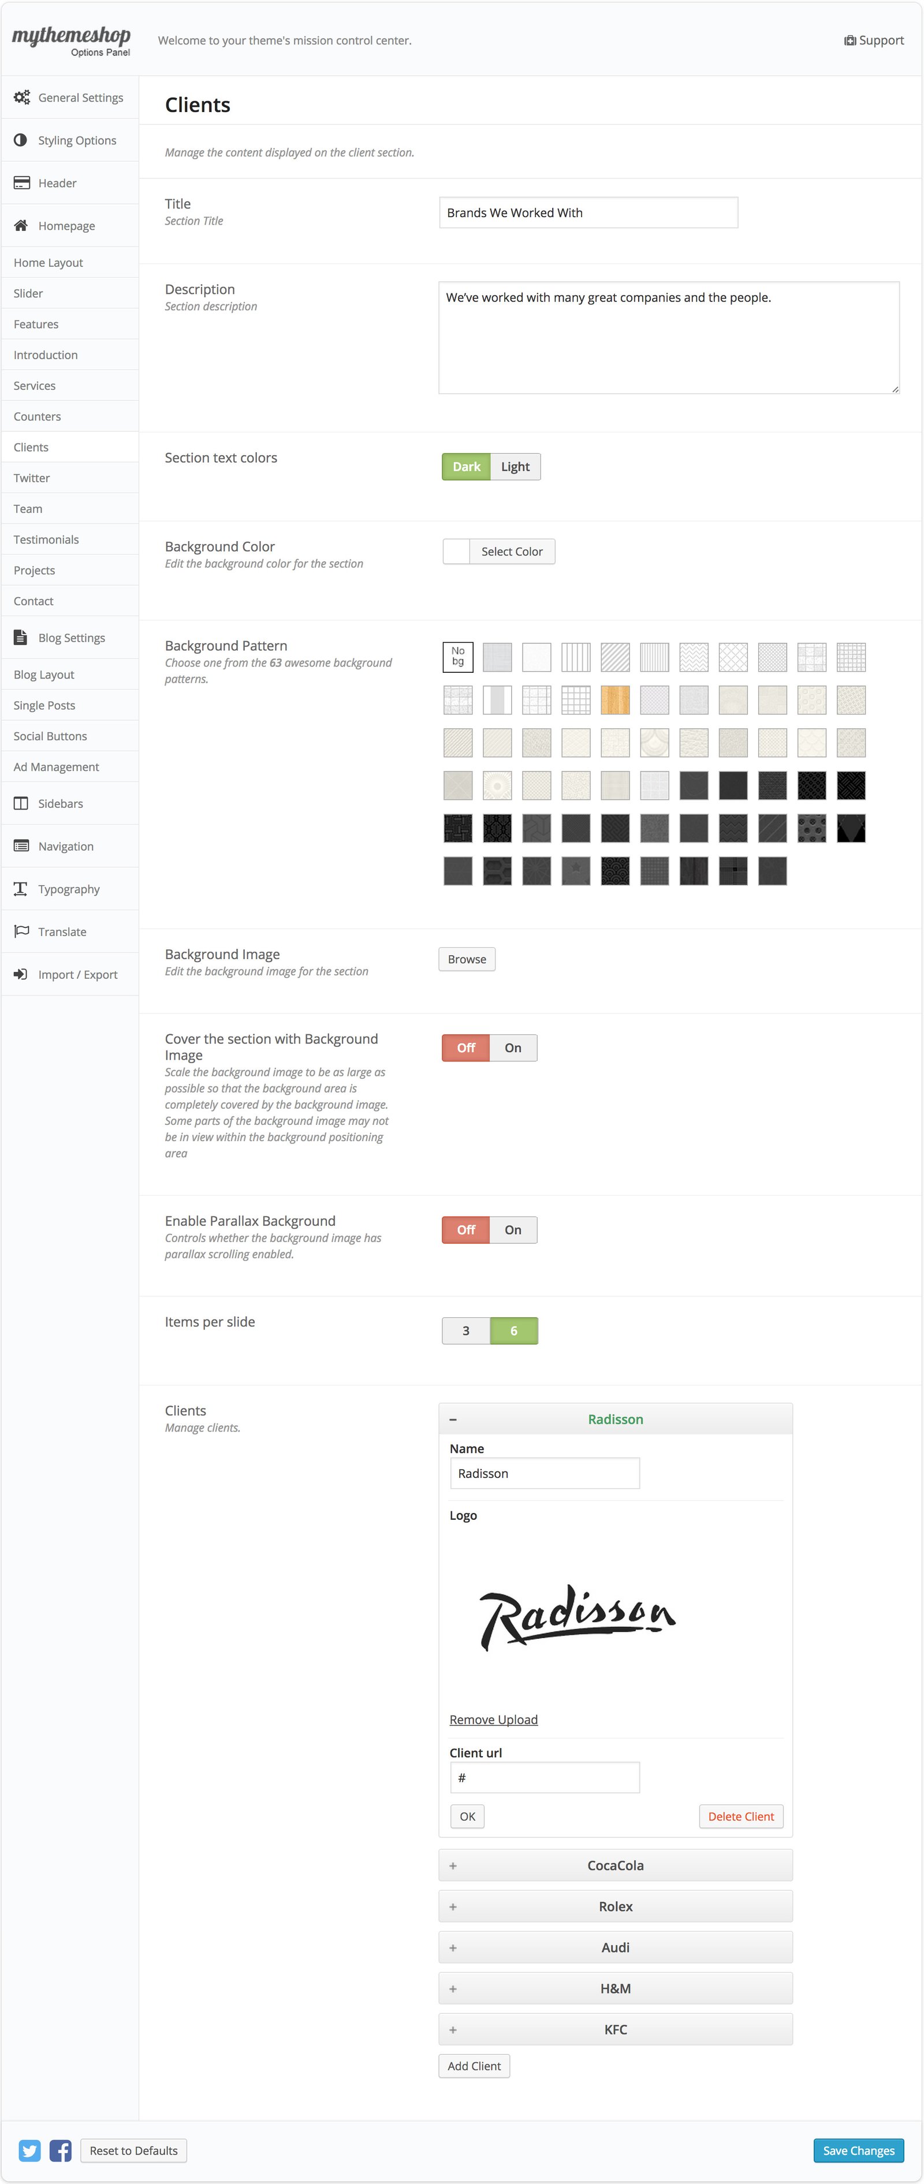Turn On cover section with background image
The height and width of the screenshot is (2184, 924).
pyautogui.click(x=513, y=1048)
